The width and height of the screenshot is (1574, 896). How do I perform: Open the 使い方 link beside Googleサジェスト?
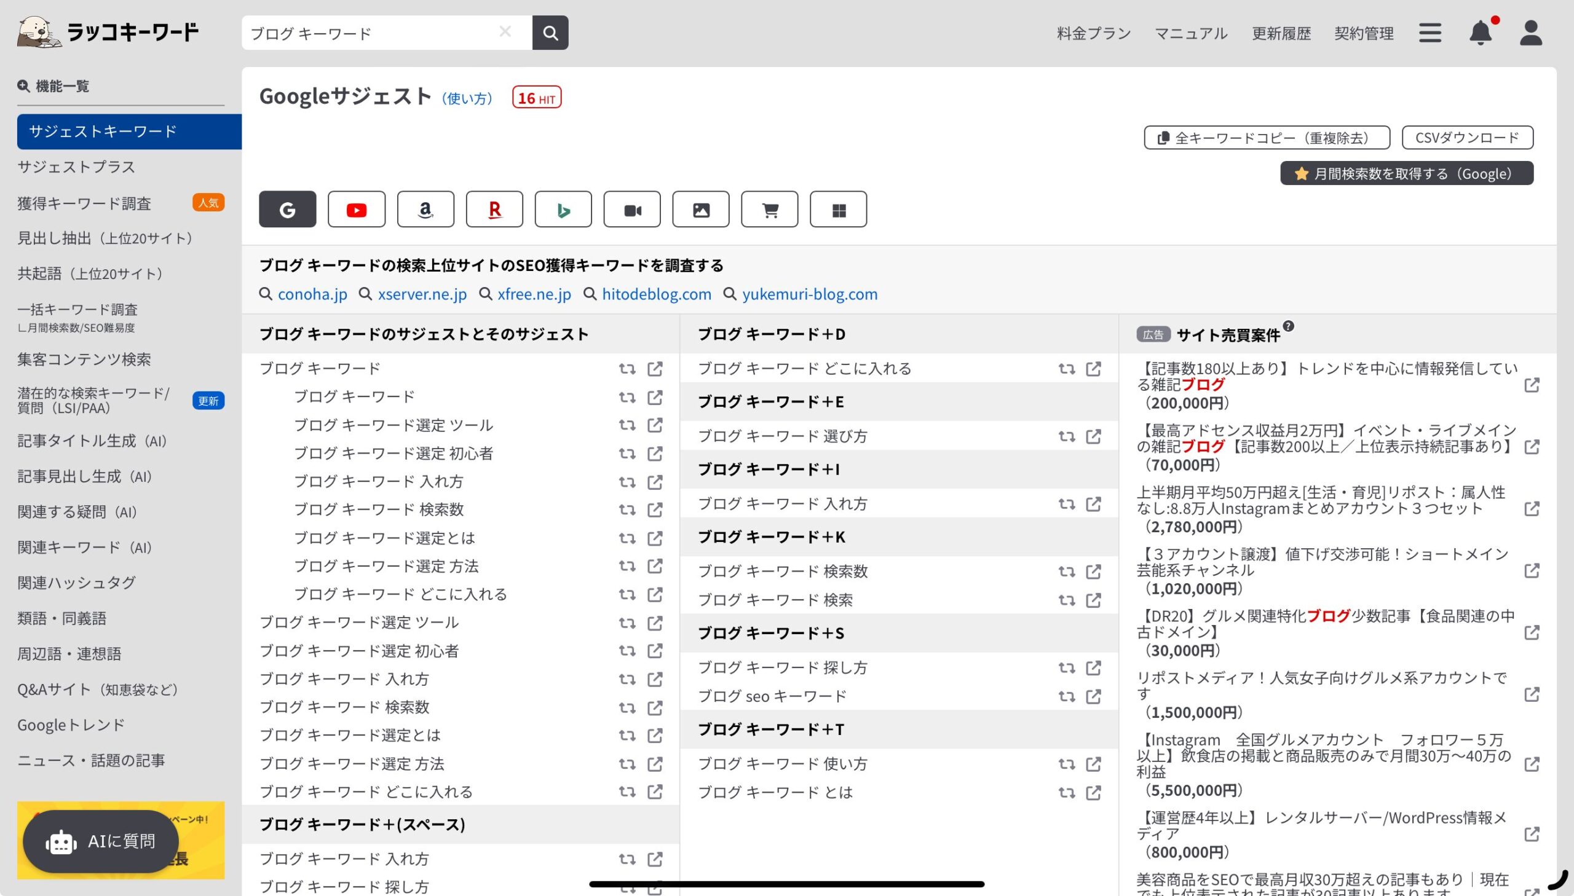pos(467,98)
